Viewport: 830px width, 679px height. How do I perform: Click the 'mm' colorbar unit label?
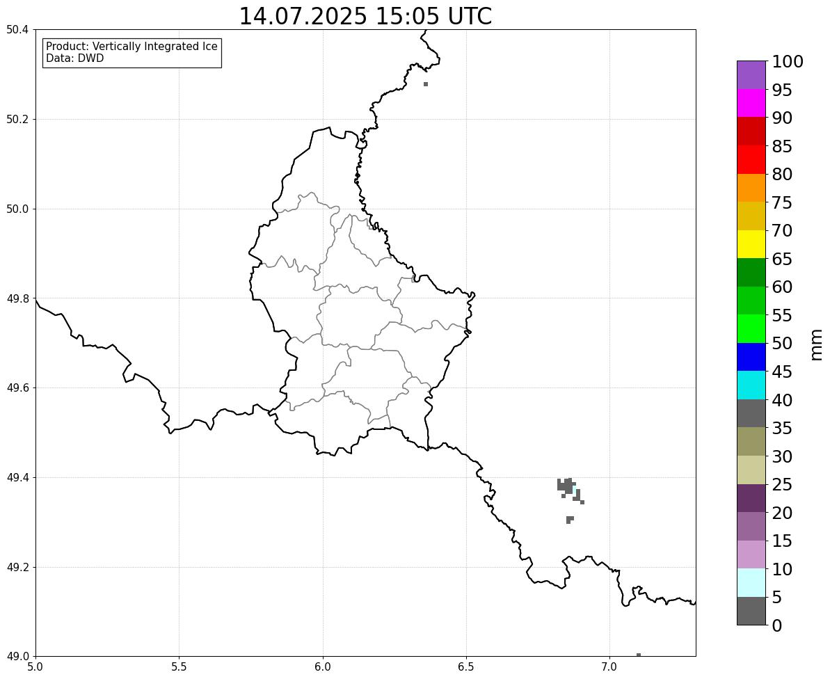815,344
